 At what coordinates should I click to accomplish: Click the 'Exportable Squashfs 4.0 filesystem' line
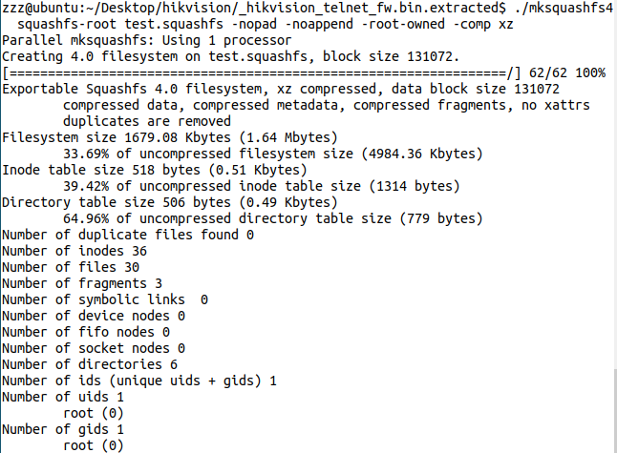(x=266, y=89)
